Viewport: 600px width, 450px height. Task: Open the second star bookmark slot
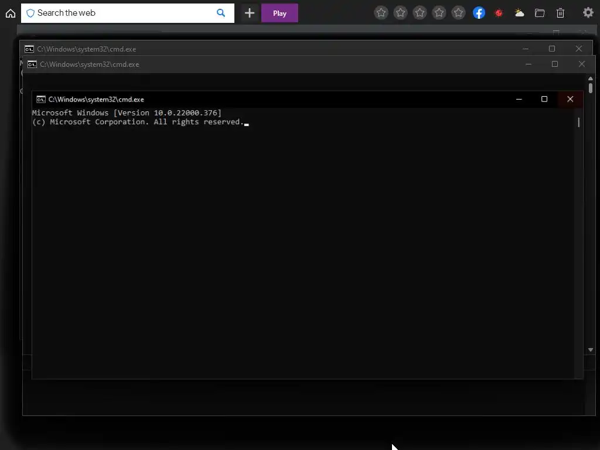tap(401, 13)
